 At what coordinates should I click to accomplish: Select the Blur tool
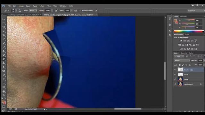click(4, 67)
